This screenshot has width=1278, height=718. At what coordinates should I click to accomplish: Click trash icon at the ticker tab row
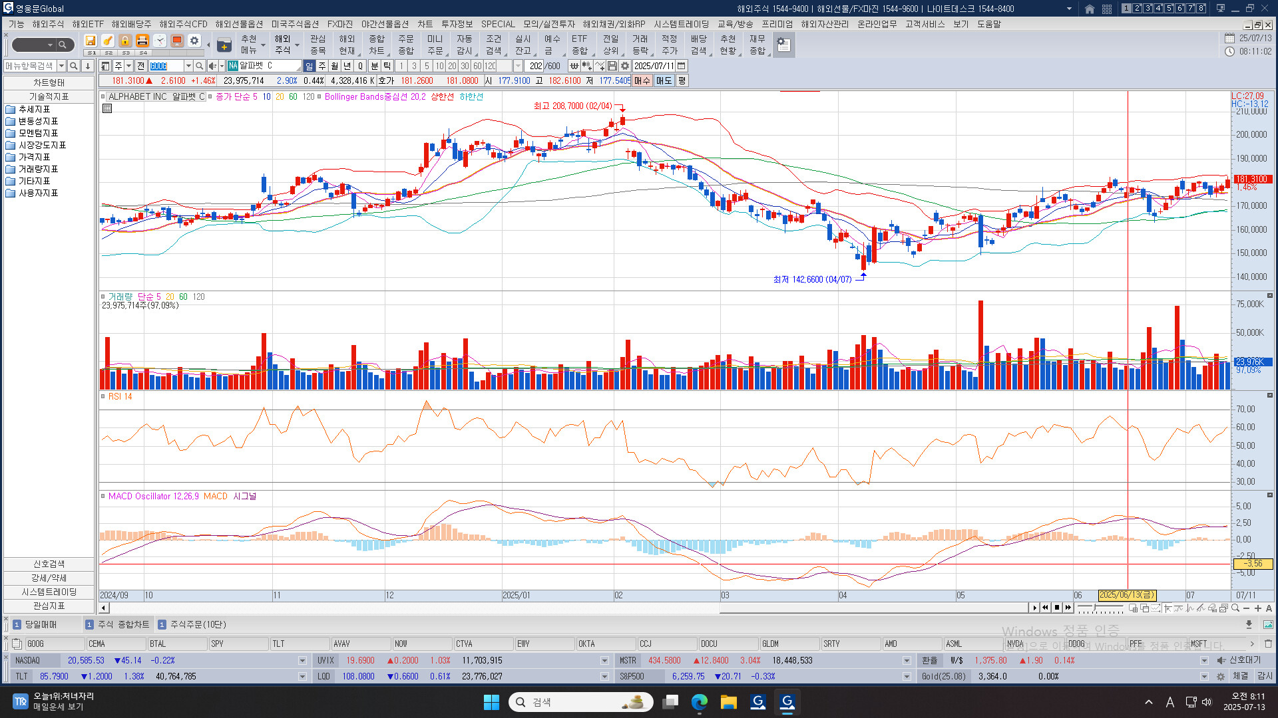pyautogui.click(x=1268, y=644)
